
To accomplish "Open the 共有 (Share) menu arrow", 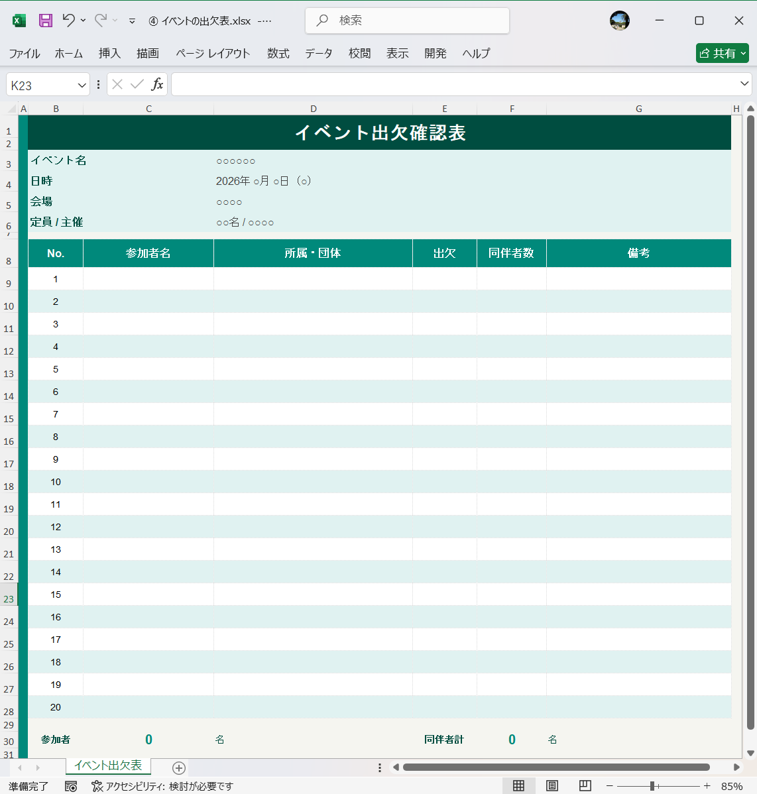I will (x=743, y=53).
